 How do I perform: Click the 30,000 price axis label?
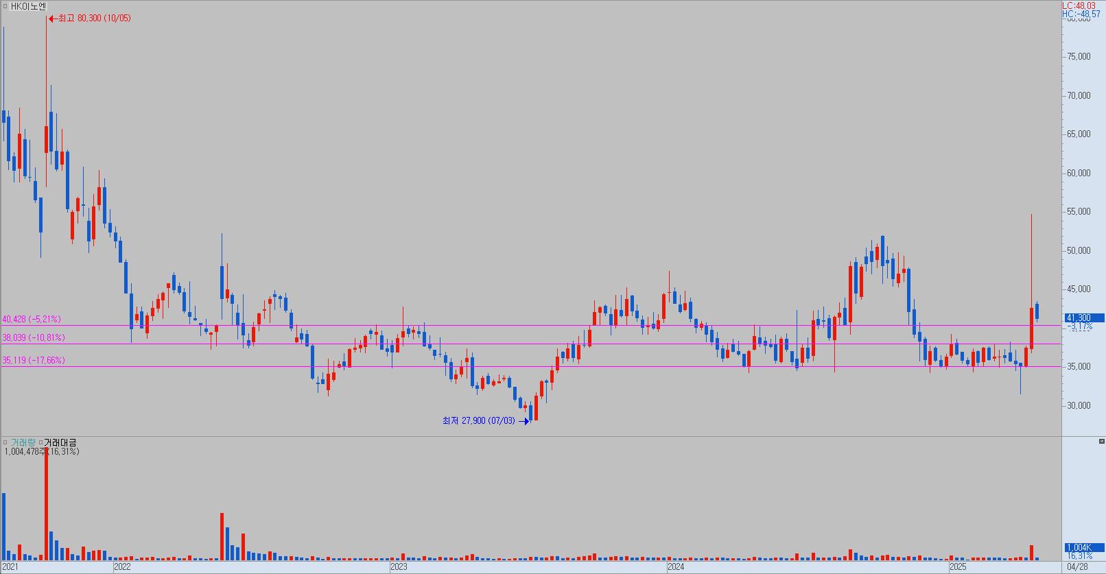(x=1079, y=405)
